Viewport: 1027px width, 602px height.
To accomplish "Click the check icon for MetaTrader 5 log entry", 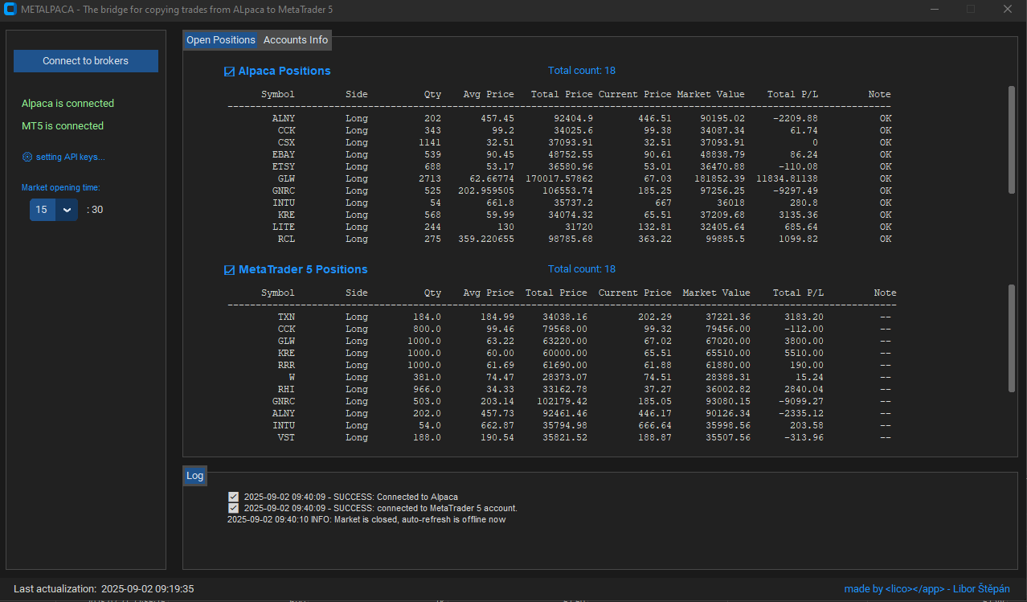I will 233,508.
